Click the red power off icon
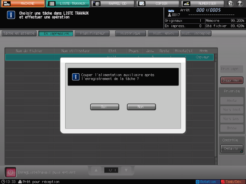The width and height of the screenshot is (246, 184). point(10,172)
